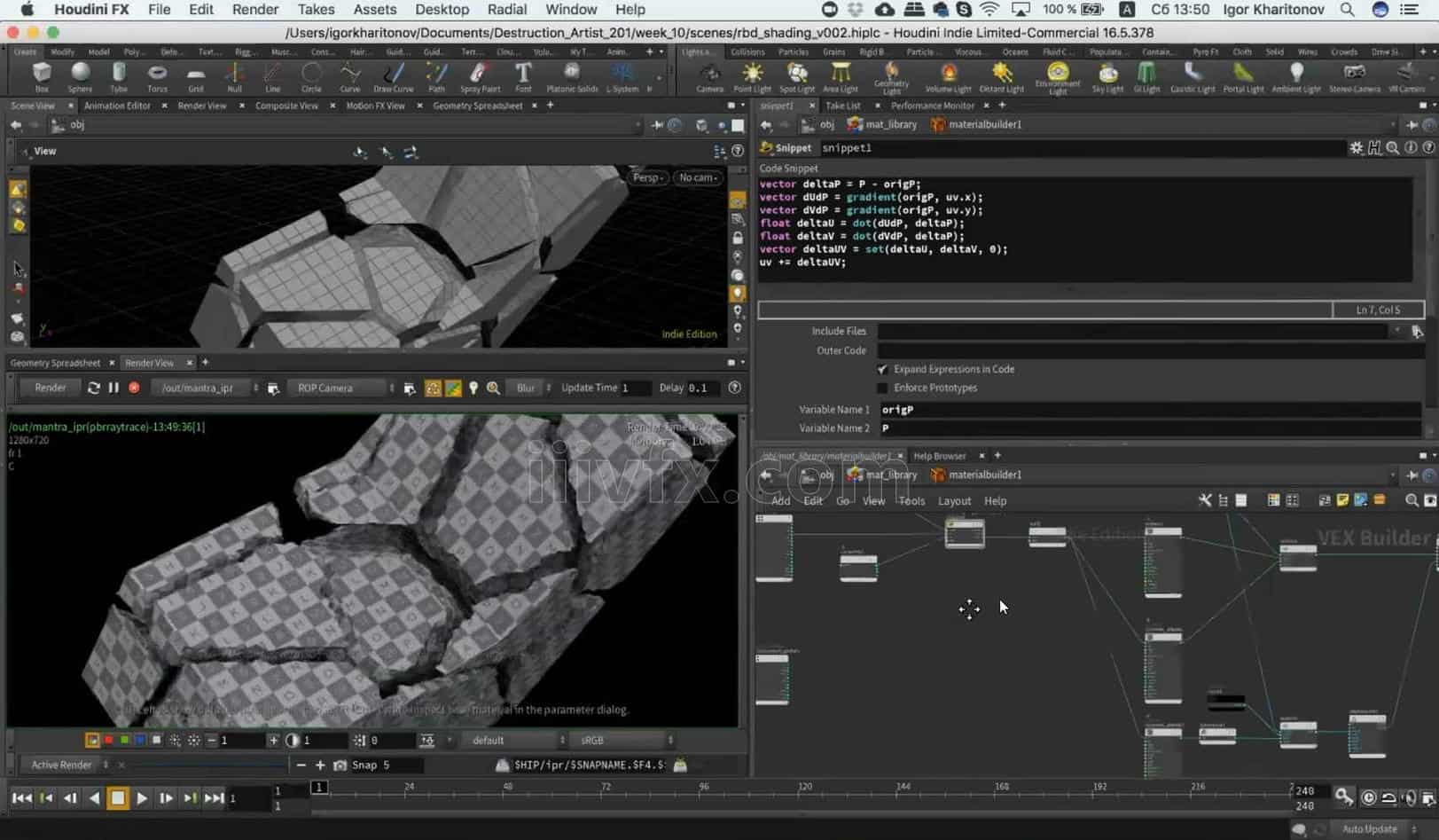Add a Portal Light from the shelf
Screen dimensions: 1439x840
pos(1243,77)
